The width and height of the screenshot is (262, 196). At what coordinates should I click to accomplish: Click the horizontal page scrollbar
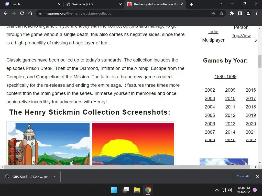pos(127,167)
